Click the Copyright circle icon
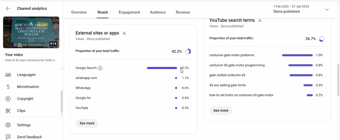The height and width of the screenshot is (140, 340). (x=8, y=99)
